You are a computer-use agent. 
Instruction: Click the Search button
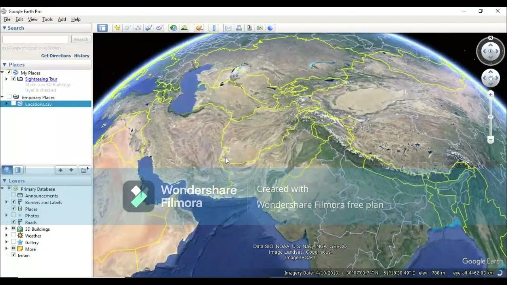[81, 39]
